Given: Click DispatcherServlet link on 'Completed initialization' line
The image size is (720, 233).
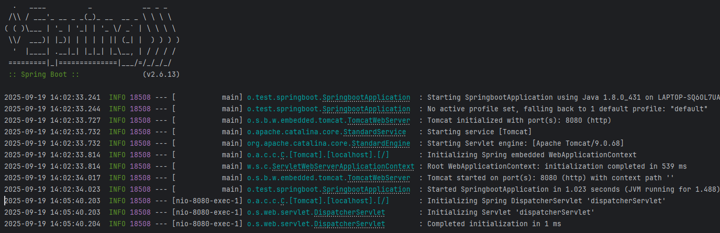Looking at the screenshot, I should [349, 224].
